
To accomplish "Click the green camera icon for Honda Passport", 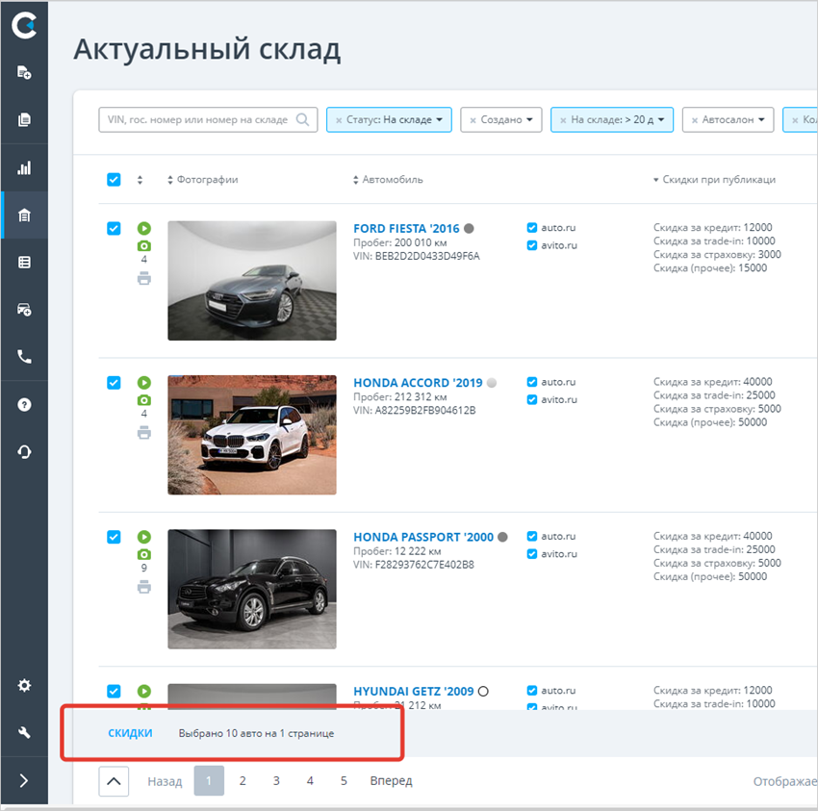I will tap(144, 554).
